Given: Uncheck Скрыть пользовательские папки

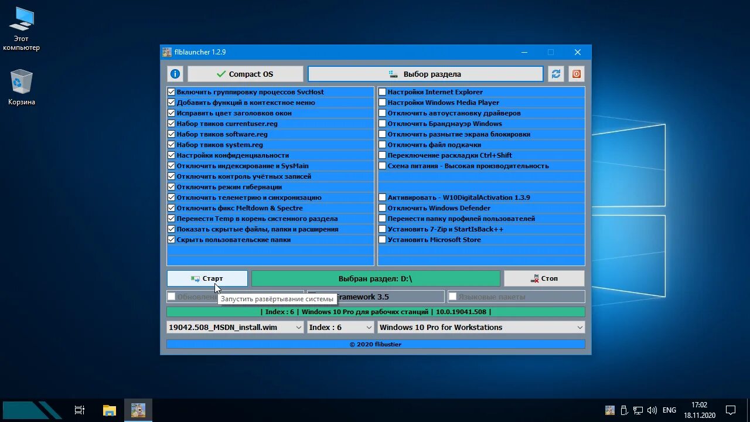Looking at the screenshot, I should pos(172,240).
